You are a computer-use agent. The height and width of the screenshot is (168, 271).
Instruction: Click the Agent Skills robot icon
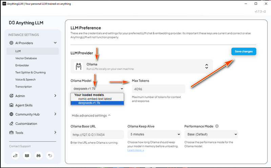click(x=11, y=105)
